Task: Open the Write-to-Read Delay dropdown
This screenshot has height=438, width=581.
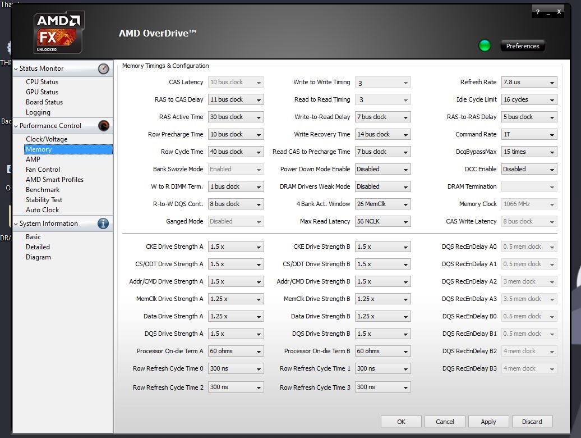Action: [383, 117]
